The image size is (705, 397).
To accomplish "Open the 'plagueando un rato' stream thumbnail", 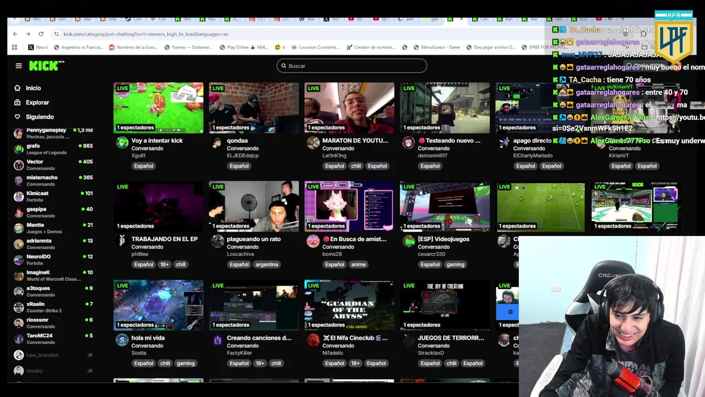I will pos(253,206).
